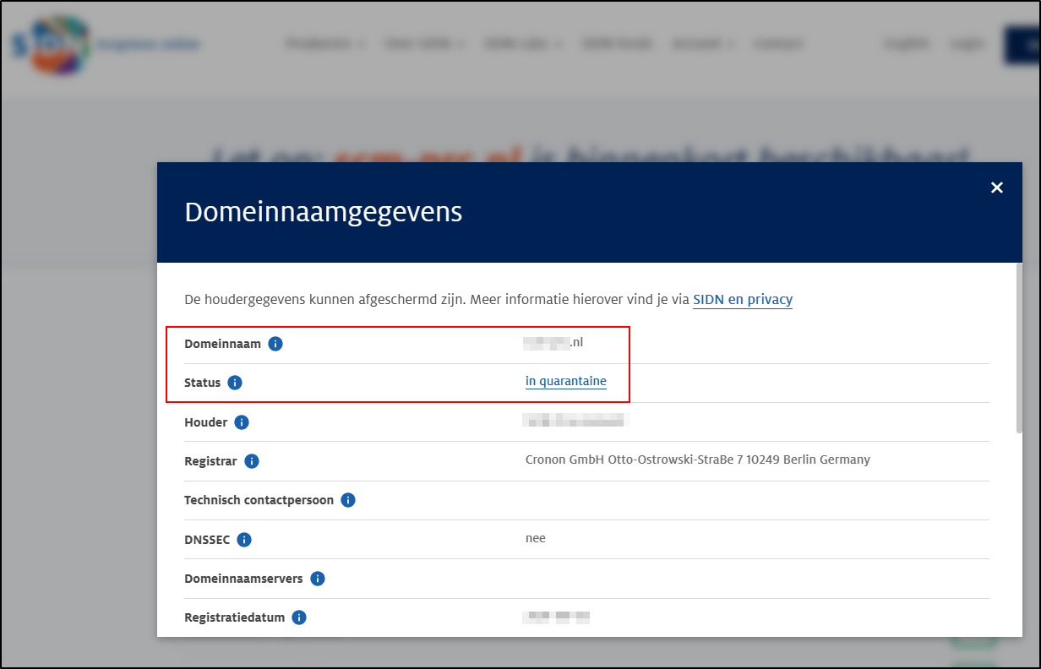Open the Contact menu item
The height and width of the screenshot is (669, 1041).
click(778, 44)
